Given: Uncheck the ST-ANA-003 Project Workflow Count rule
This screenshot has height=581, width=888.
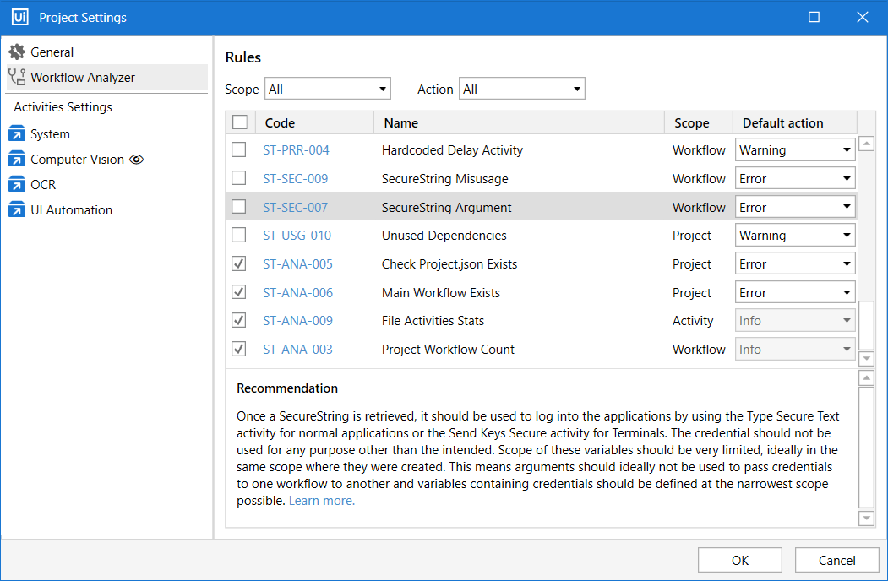Looking at the screenshot, I should pos(239,349).
